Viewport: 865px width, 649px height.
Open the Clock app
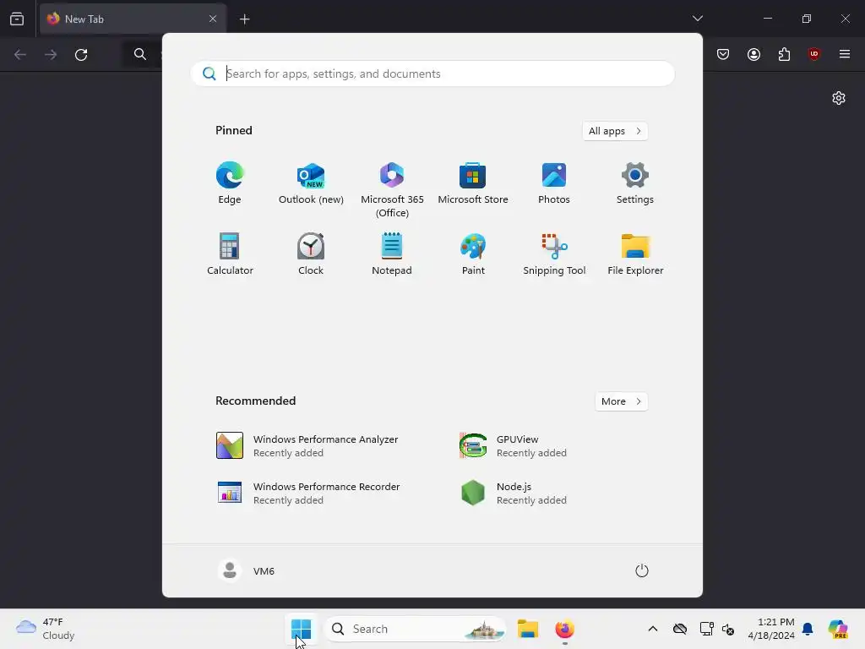tap(311, 254)
